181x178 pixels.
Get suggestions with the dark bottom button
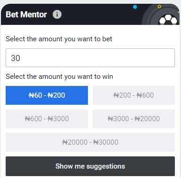tap(90, 166)
